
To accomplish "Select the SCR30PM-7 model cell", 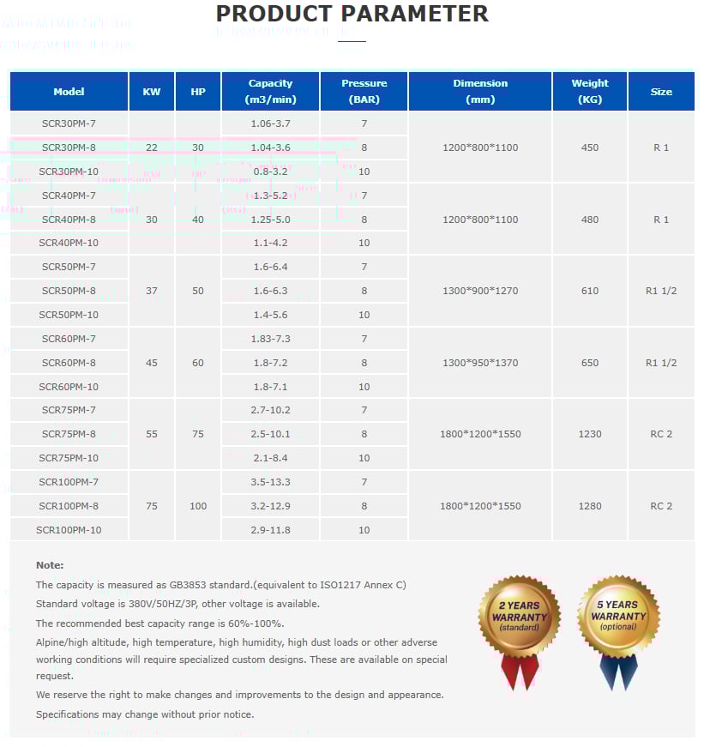I will coord(69,123).
